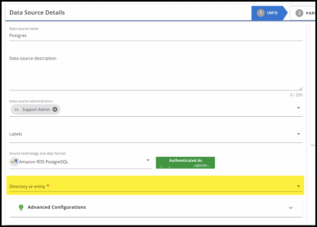Viewport: 317px width, 227px height.
Task: Click the Advanced Configurations heading
Action: tap(57, 207)
